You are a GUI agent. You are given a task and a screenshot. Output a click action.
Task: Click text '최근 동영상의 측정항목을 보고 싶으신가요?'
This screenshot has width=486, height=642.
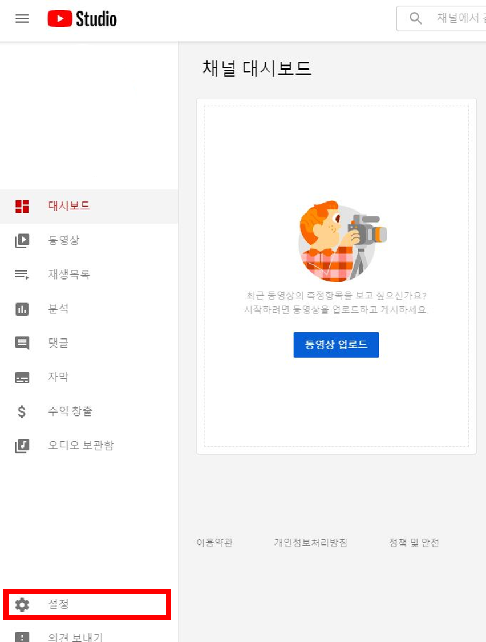(x=336, y=296)
